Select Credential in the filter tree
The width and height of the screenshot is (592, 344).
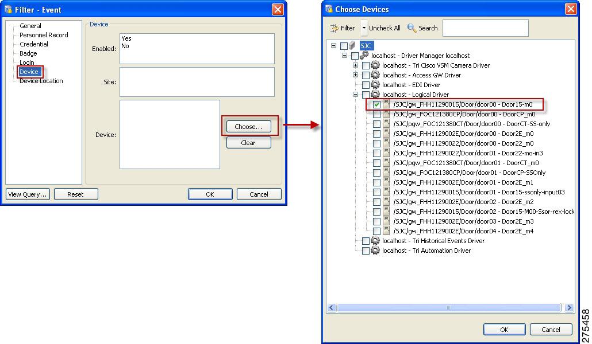[x=33, y=44]
